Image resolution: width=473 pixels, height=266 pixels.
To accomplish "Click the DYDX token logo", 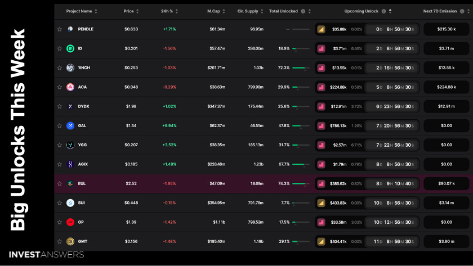I will (x=70, y=106).
